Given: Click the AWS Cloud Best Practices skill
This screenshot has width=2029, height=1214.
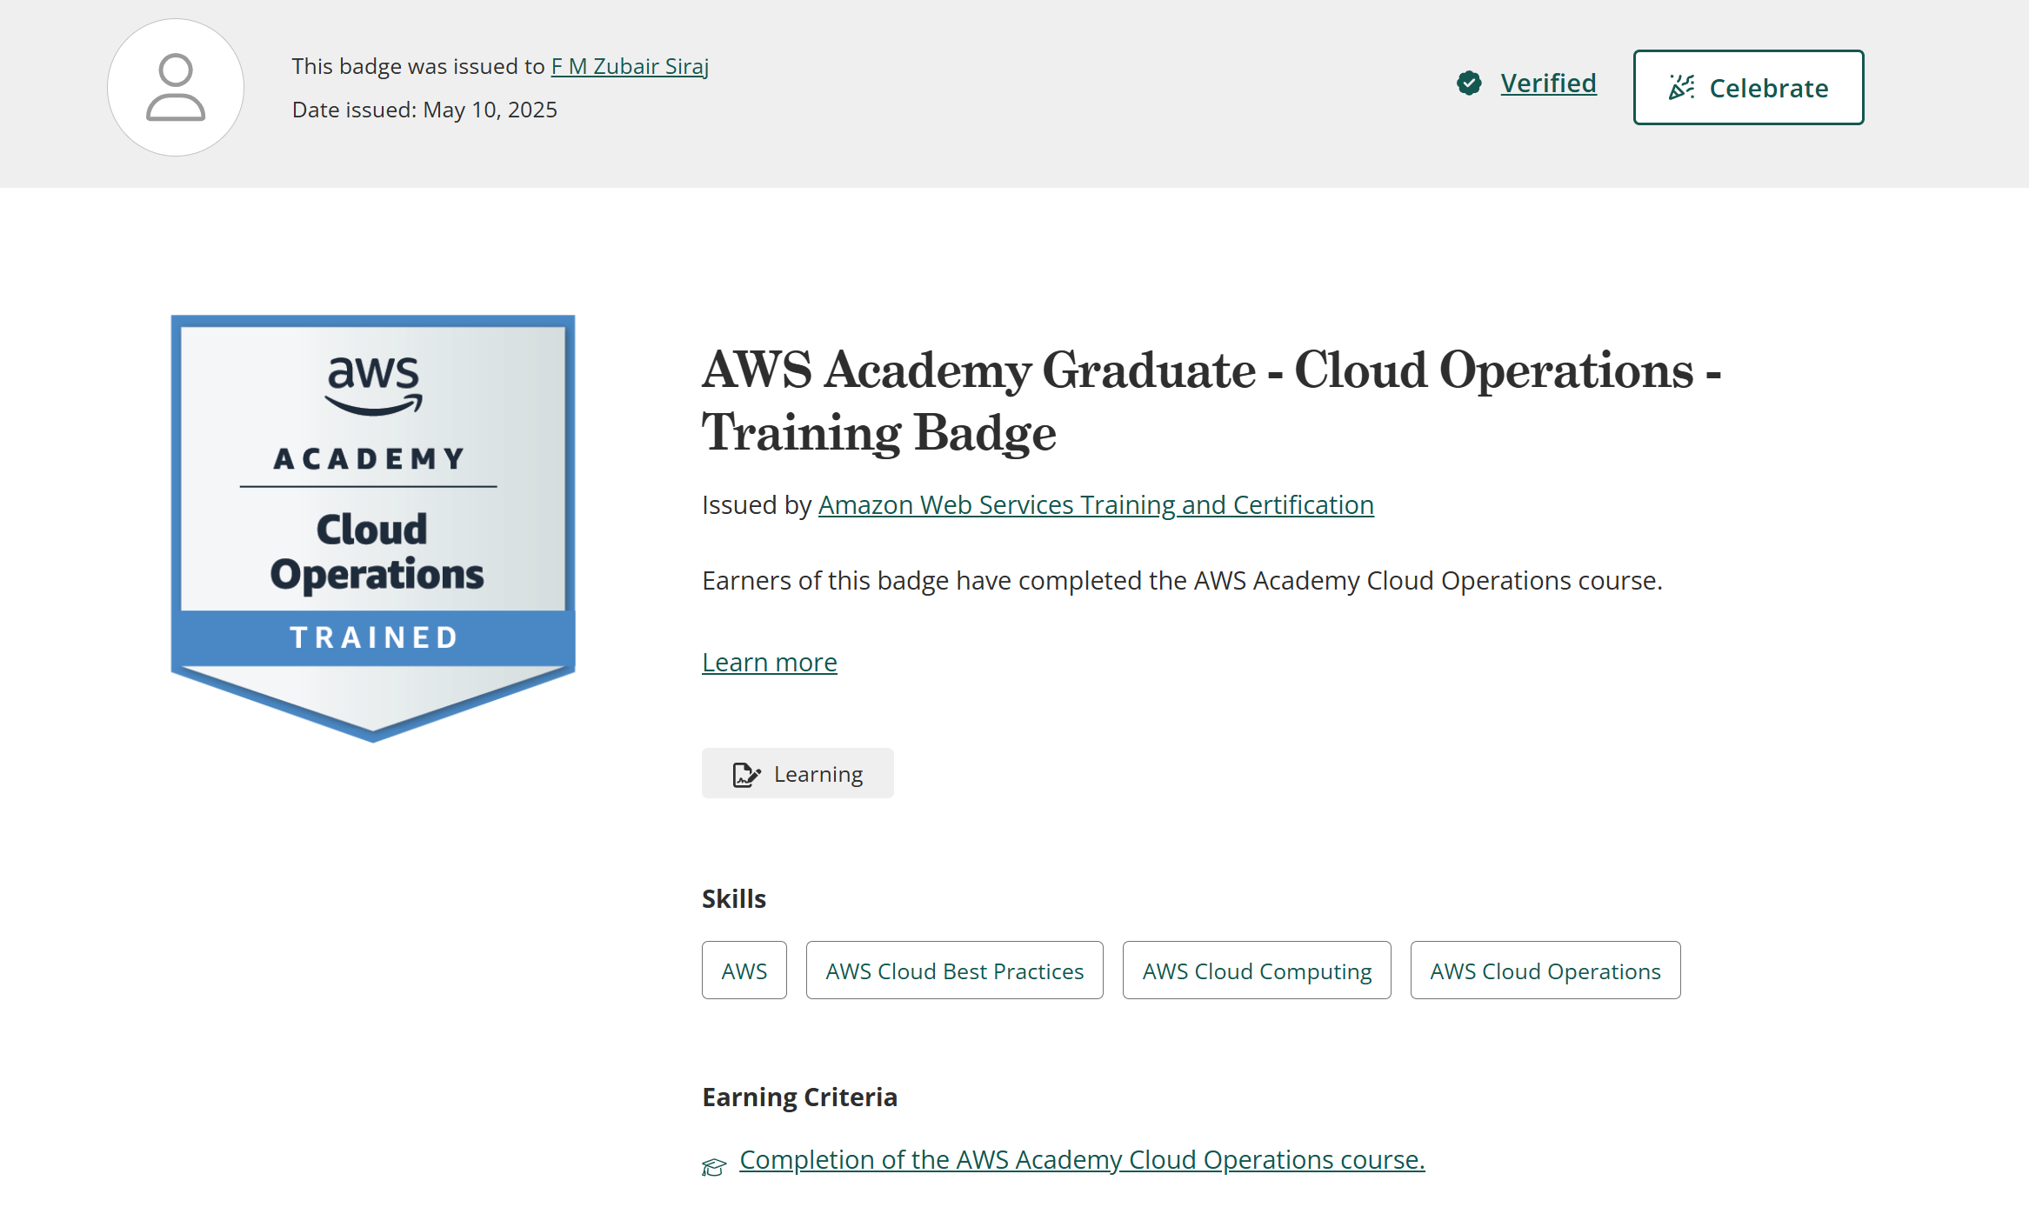Looking at the screenshot, I should pyautogui.click(x=954, y=971).
